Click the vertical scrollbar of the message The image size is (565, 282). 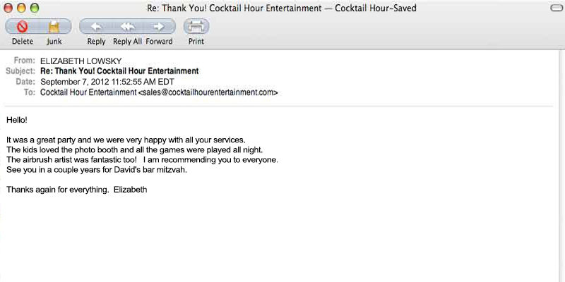pos(561,166)
